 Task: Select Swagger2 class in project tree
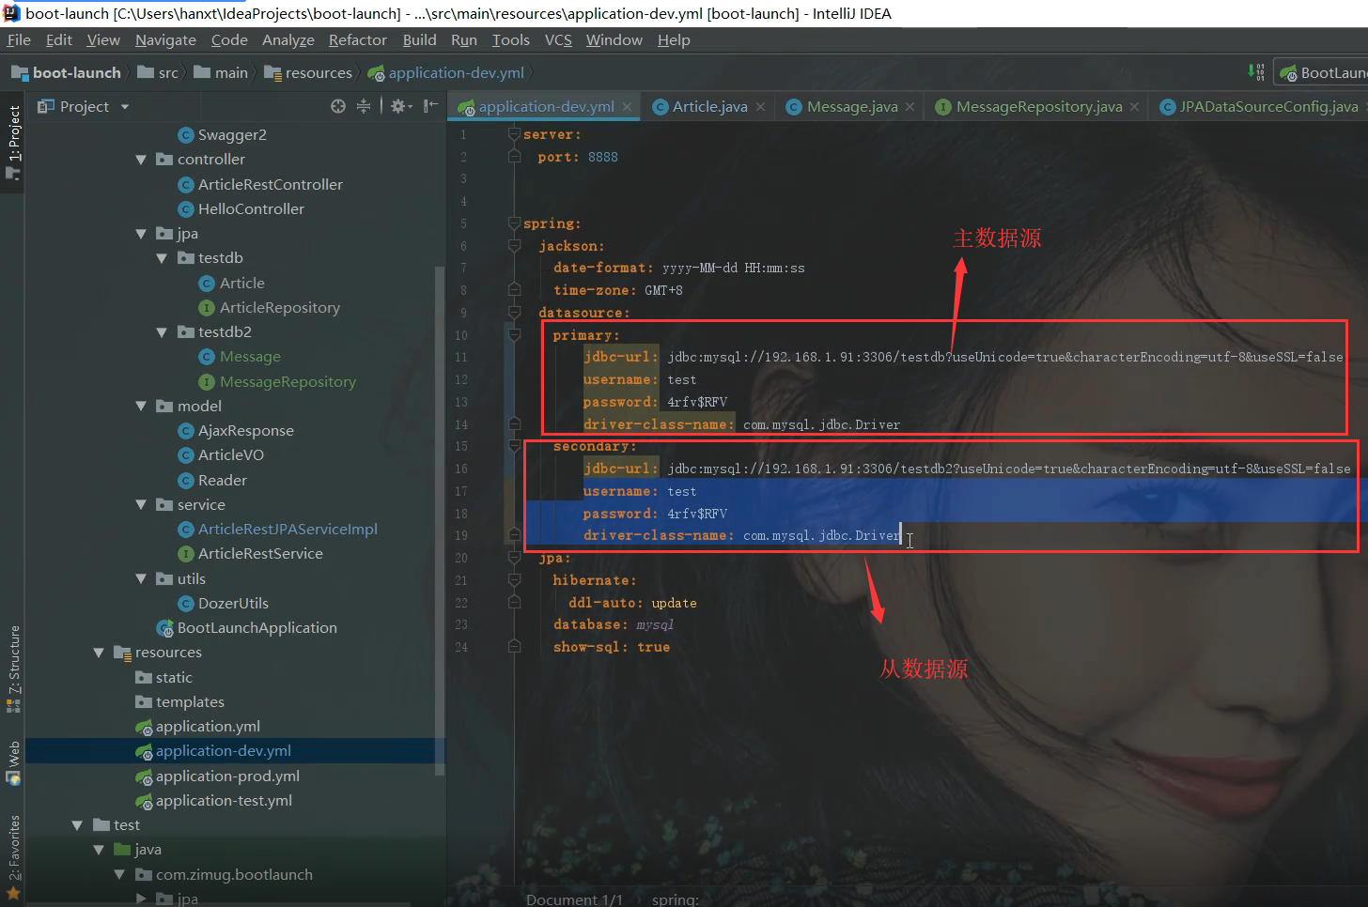[222, 135]
